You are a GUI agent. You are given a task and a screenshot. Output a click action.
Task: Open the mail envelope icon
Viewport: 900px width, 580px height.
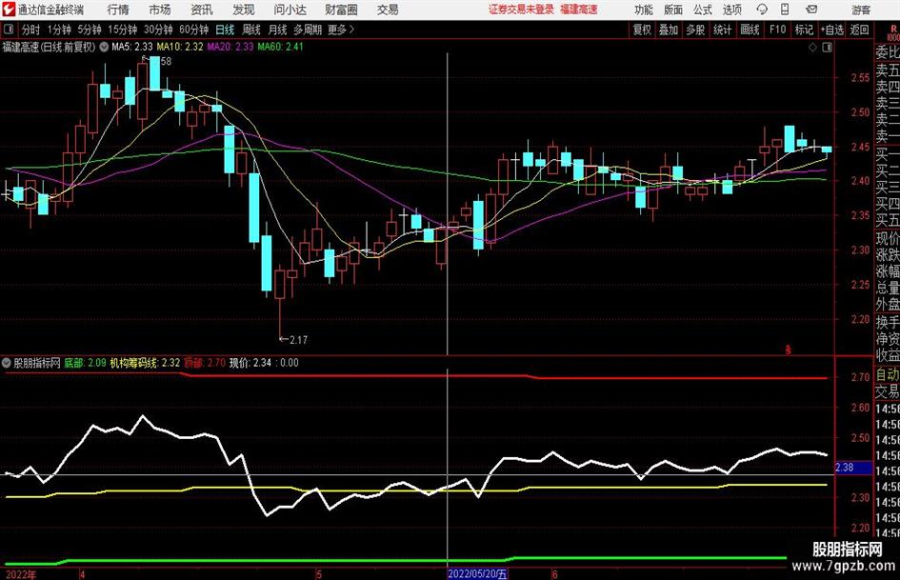(811, 10)
